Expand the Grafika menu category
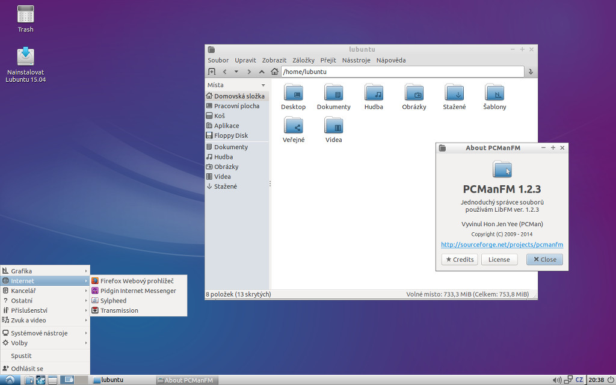Image resolution: width=616 pixels, height=385 pixels. 45,271
